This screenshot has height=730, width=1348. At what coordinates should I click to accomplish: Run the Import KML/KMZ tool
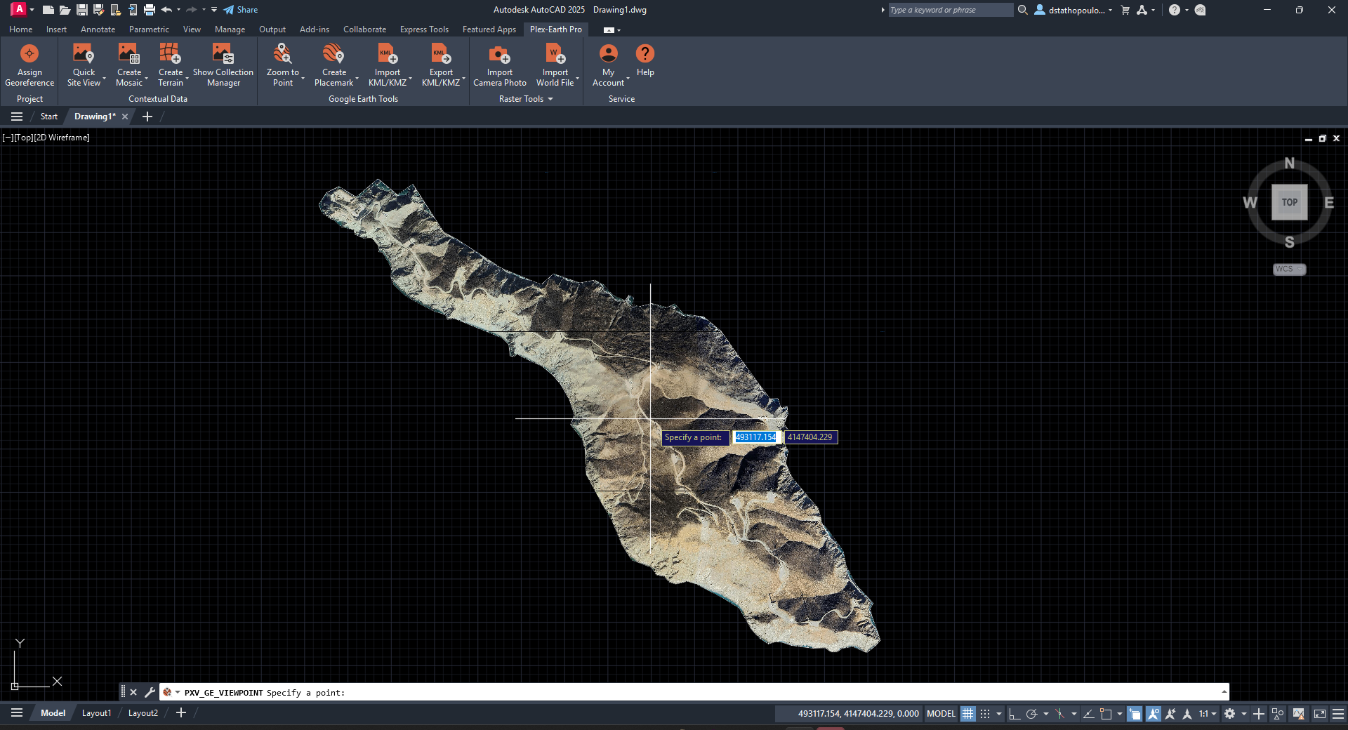pyautogui.click(x=387, y=65)
